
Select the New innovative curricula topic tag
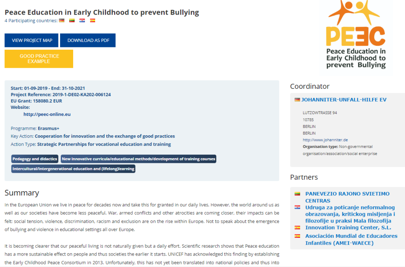(x=138, y=159)
